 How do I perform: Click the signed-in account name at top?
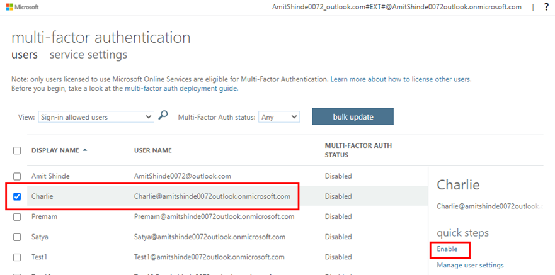[396, 7]
